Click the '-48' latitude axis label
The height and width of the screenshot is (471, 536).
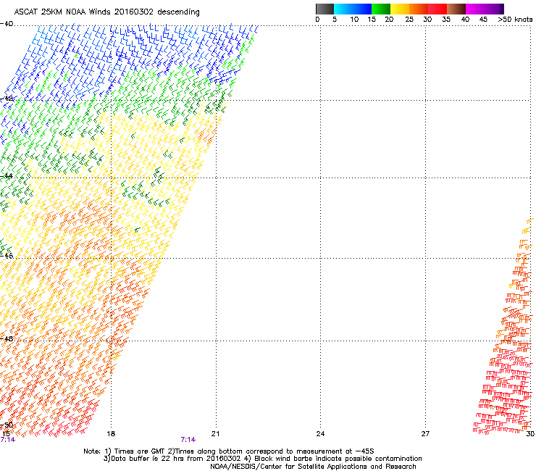pyautogui.click(x=7, y=338)
